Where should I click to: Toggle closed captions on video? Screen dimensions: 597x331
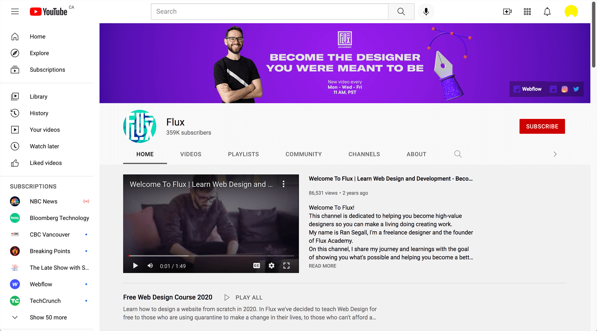(257, 266)
